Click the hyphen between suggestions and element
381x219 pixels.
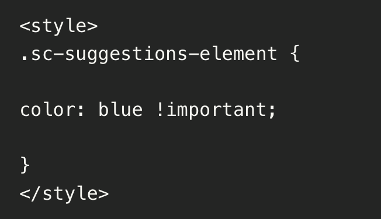pyautogui.click(x=193, y=55)
